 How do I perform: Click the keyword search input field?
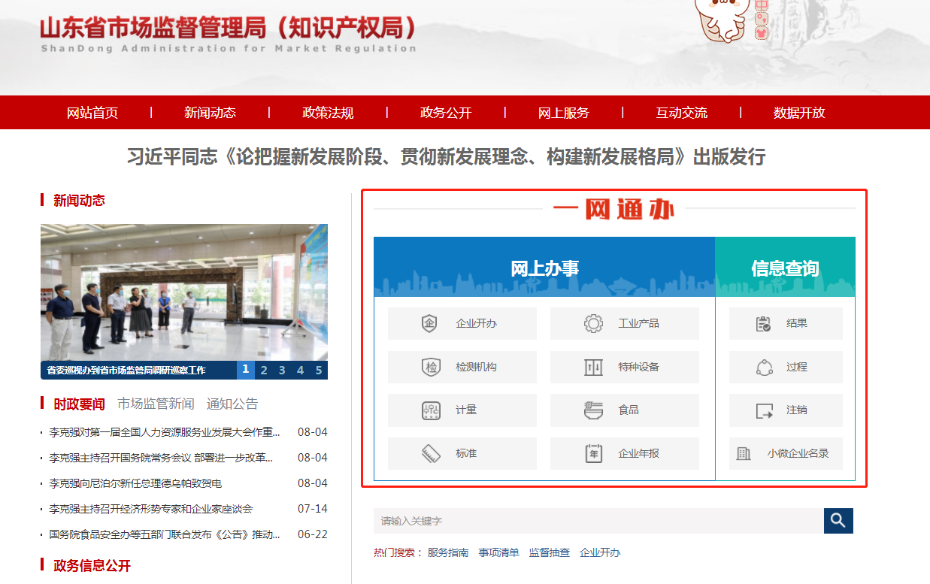tap(598, 521)
